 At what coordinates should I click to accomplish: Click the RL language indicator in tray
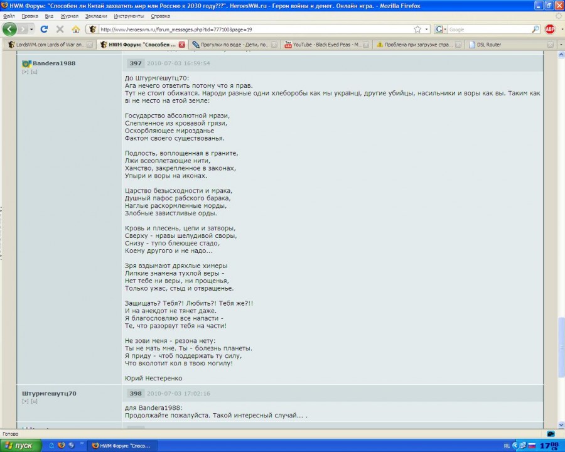coord(507,446)
